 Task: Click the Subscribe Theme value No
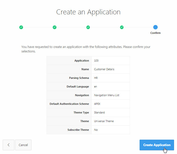pos(96,130)
